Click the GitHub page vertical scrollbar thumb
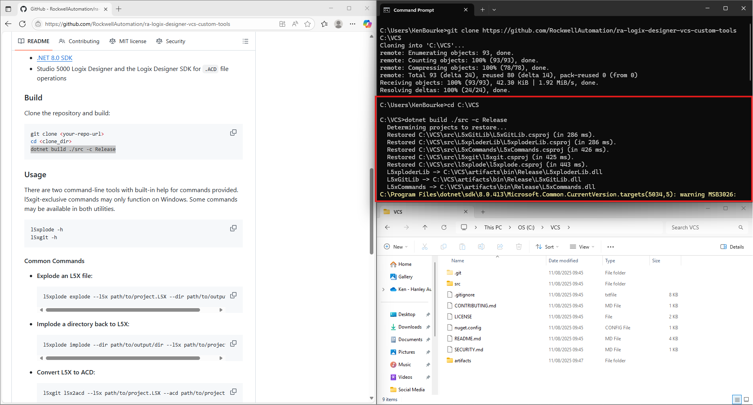Viewport: 753px width, 405px height. tap(371, 211)
